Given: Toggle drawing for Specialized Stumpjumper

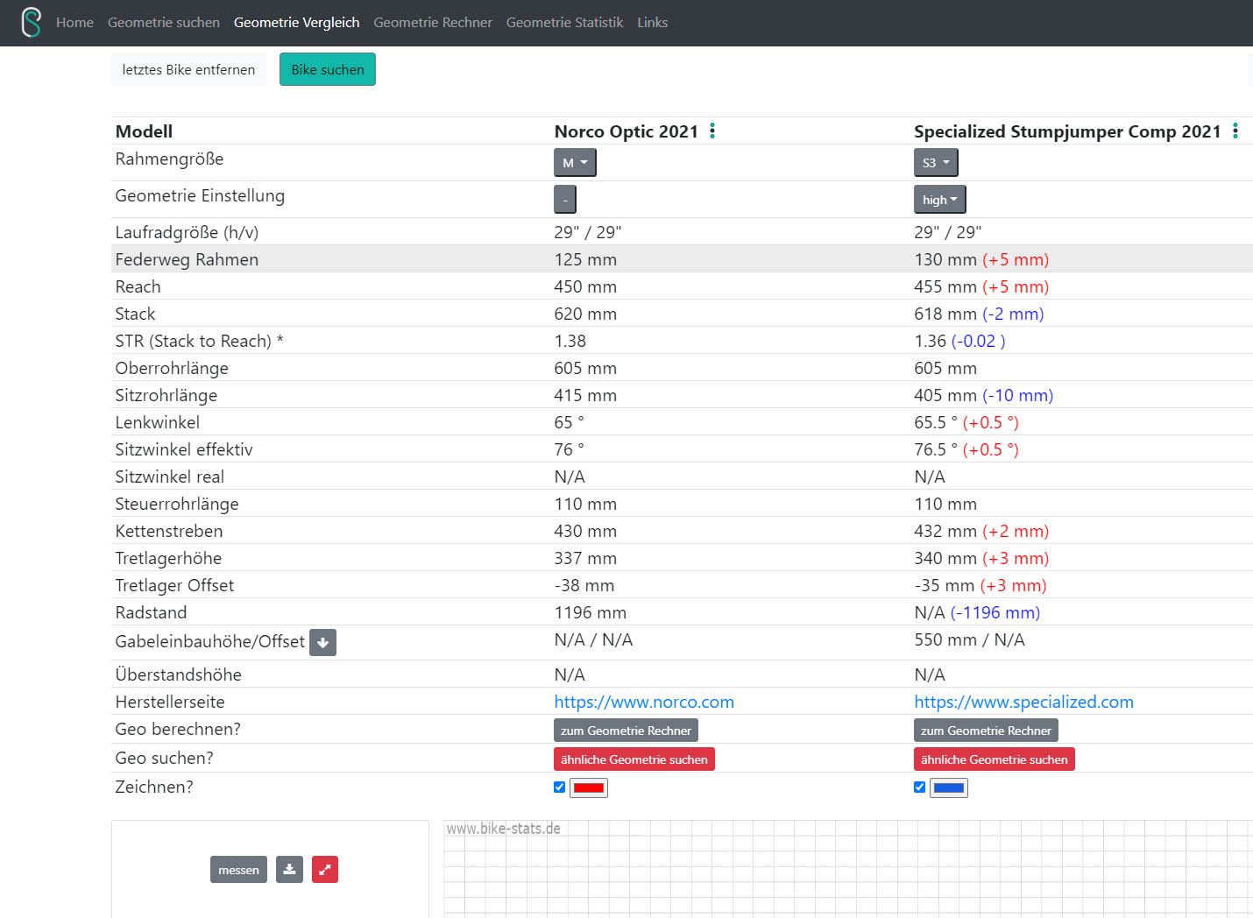Looking at the screenshot, I should [919, 787].
